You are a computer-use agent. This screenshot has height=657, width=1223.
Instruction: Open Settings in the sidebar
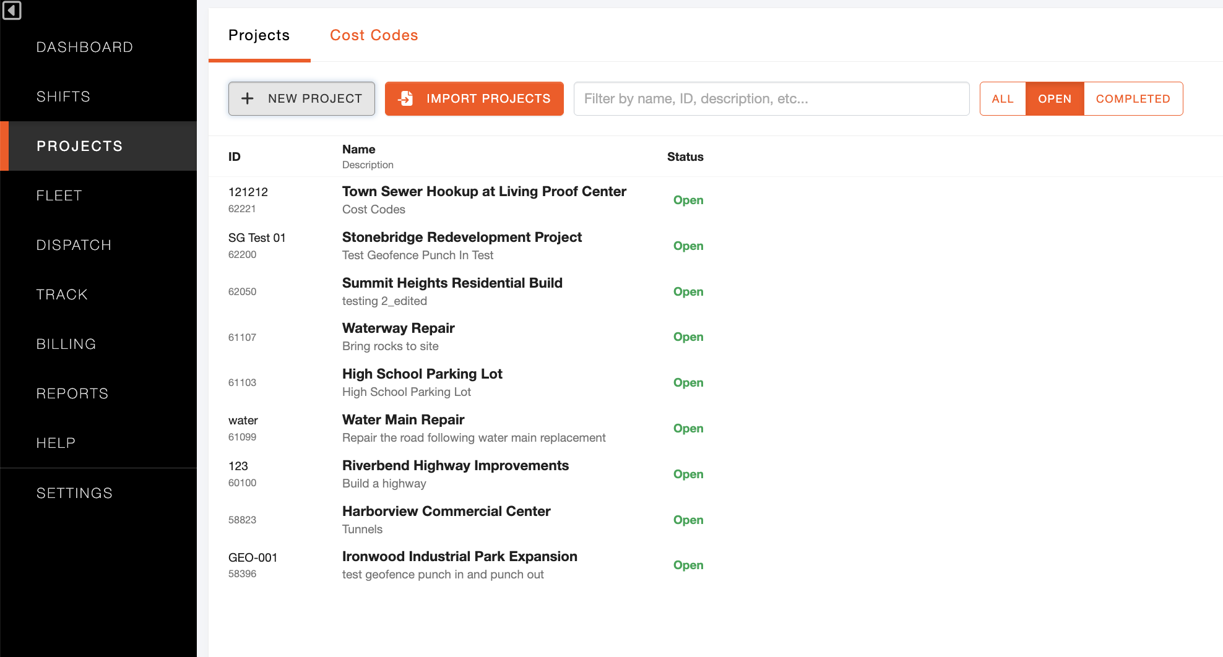pyautogui.click(x=74, y=493)
